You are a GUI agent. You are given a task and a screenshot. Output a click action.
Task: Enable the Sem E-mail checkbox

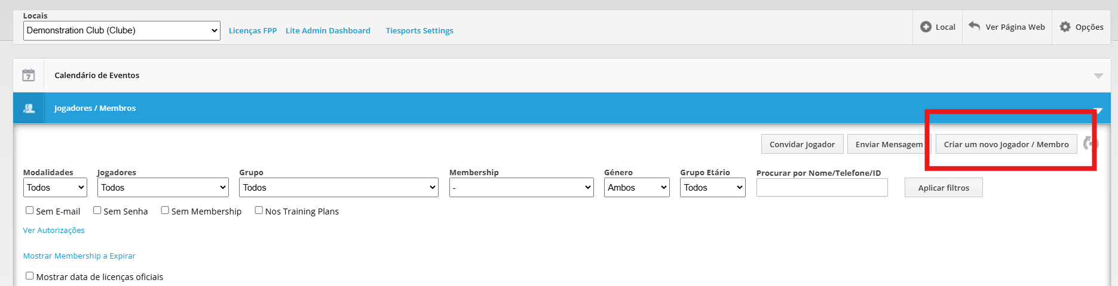29,210
